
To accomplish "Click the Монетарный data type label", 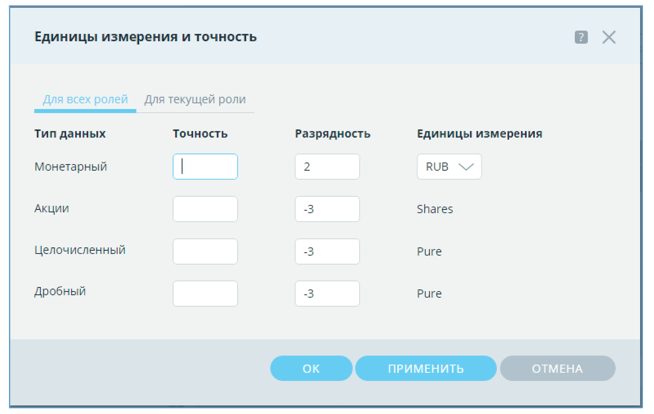I will tap(71, 167).
